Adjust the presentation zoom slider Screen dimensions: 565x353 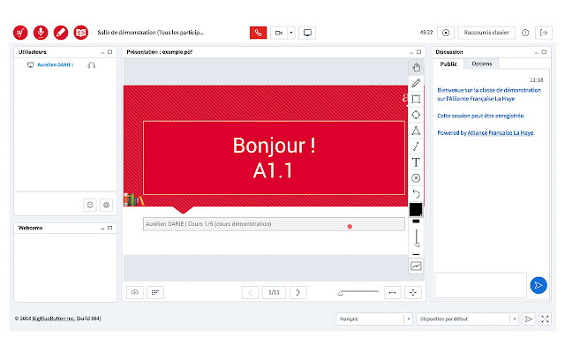coord(358,292)
